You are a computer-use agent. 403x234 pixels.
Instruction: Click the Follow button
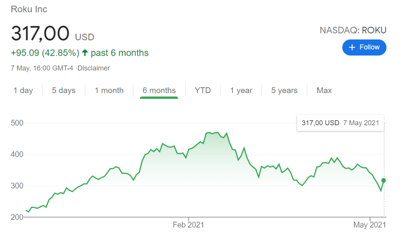click(x=364, y=47)
